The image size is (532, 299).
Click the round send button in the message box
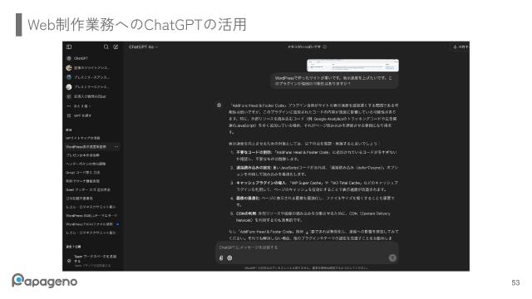click(392, 258)
